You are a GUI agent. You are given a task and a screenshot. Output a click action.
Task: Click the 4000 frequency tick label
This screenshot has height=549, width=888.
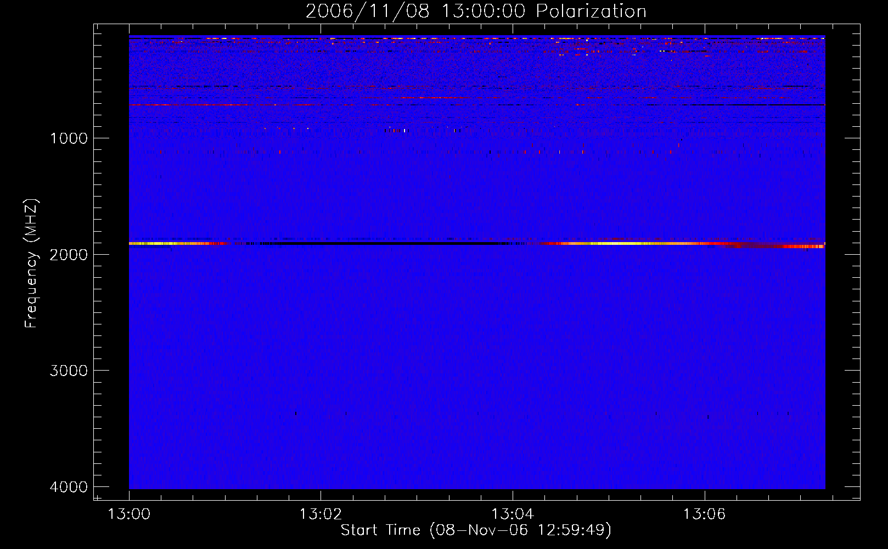click(69, 487)
